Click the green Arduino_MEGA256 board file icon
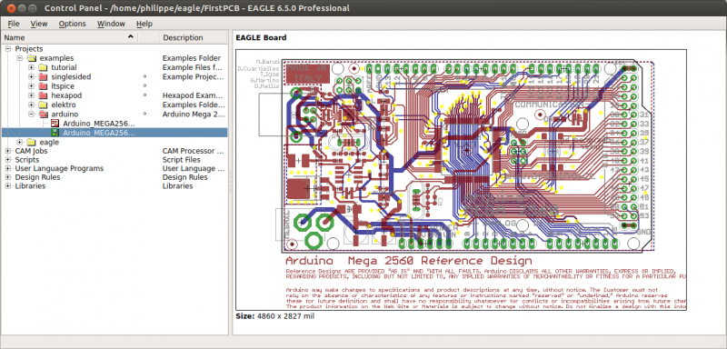 pyautogui.click(x=55, y=133)
